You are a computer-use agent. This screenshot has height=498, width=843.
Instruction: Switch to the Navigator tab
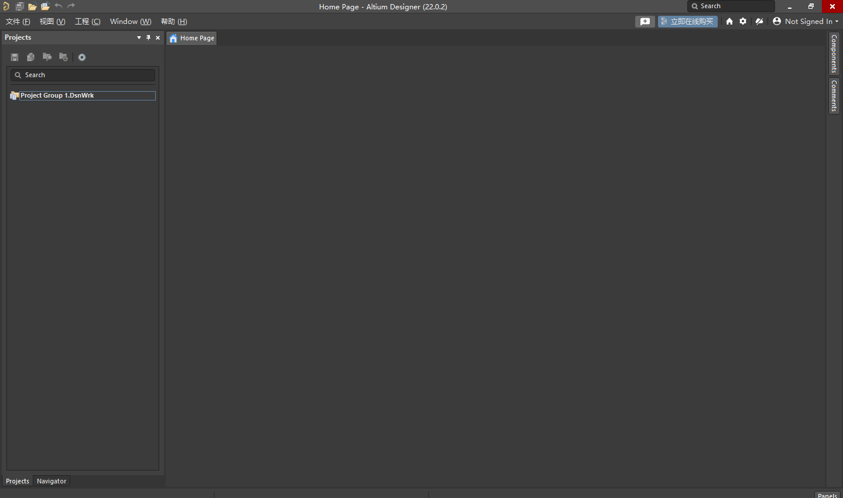click(x=52, y=480)
